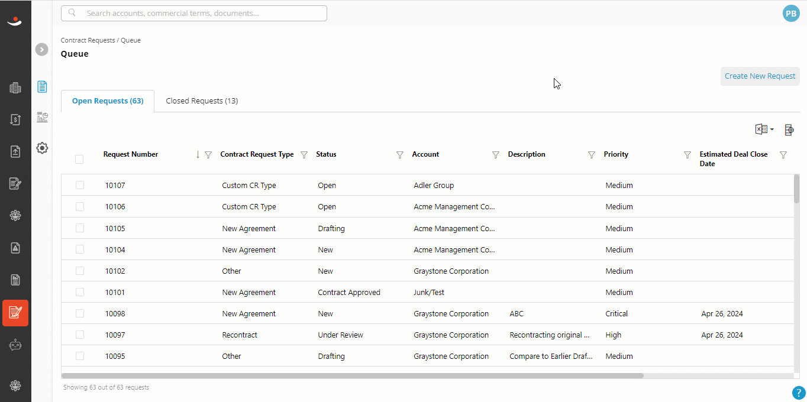
Task: Select the ABC description cell
Action: pyautogui.click(x=517, y=313)
